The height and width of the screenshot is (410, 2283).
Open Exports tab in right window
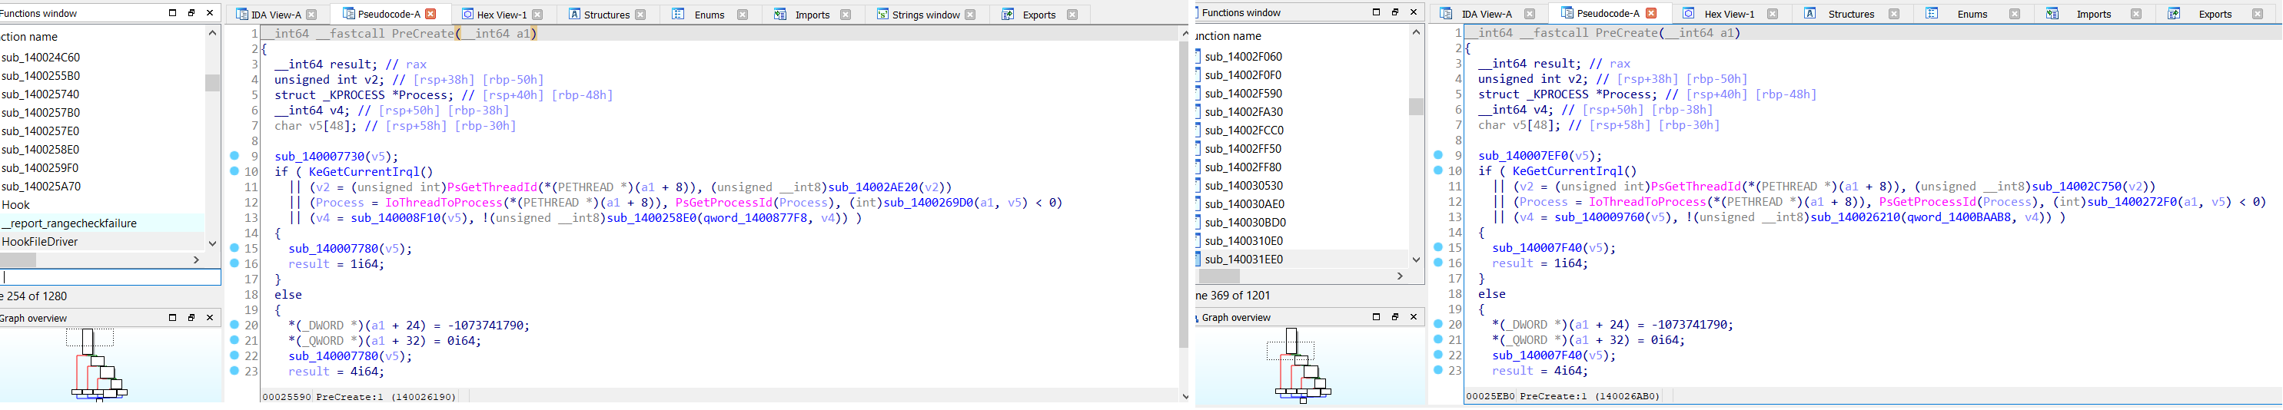pos(2215,13)
